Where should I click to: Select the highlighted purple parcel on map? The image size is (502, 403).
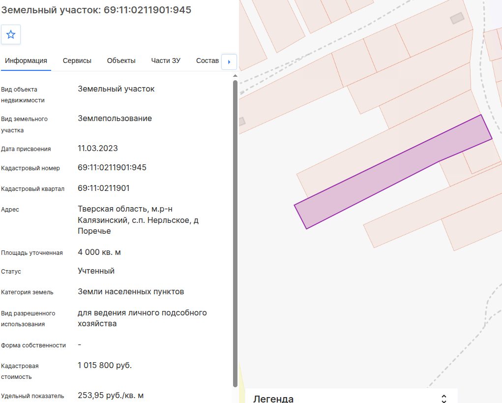[x=393, y=172]
